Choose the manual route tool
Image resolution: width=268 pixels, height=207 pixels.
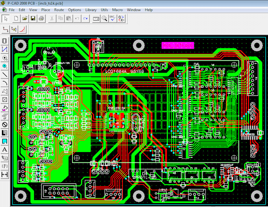point(6,30)
